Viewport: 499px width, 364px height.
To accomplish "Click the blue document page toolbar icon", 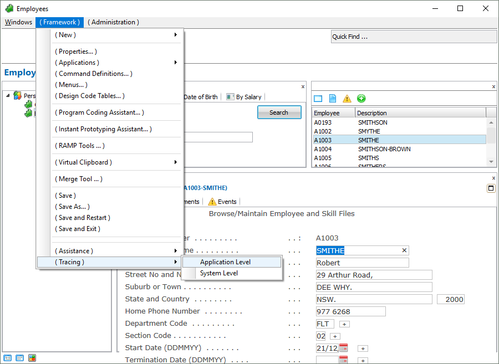I will (x=333, y=99).
